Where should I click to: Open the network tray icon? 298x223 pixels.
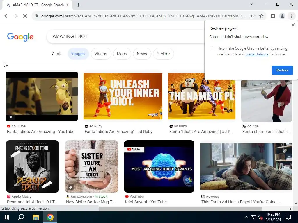pos(253,217)
